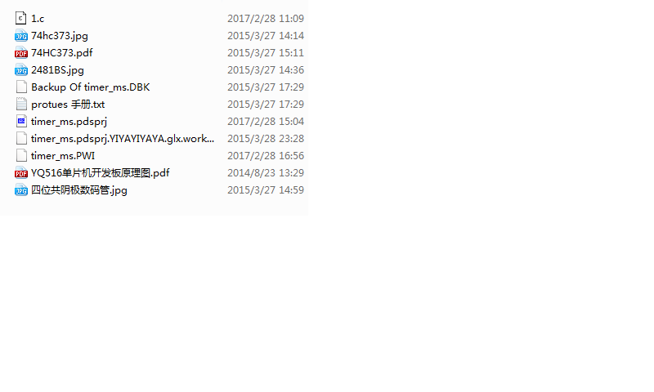Click the name Backup Of timer_ms.DBK
Screen dimensions: 654x392
(x=91, y=87)
